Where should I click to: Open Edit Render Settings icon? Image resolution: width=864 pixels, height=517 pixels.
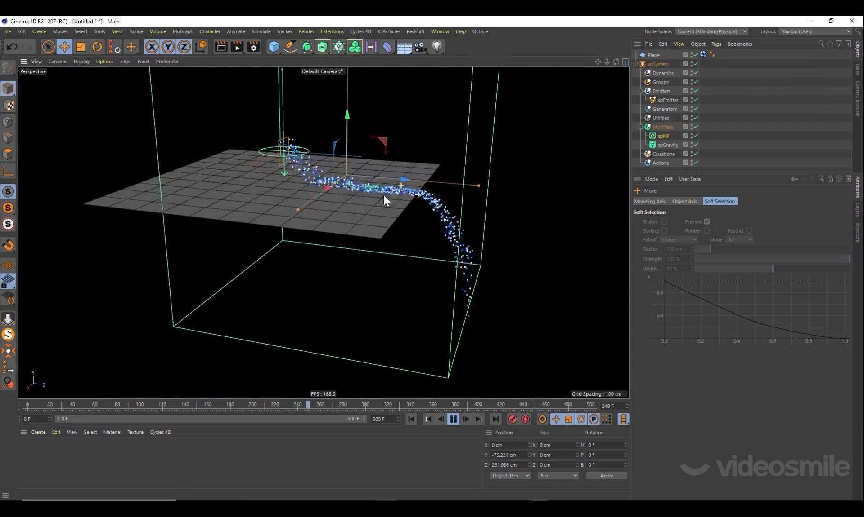click(253, 47)
